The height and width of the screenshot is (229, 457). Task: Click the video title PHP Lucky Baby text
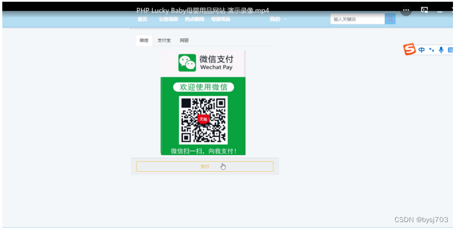tap(202, 10)
